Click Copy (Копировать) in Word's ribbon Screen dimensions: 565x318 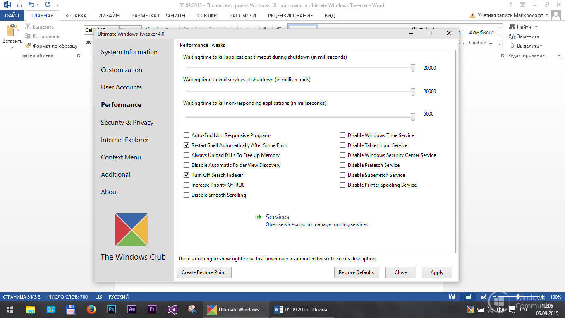pos(42,36)
